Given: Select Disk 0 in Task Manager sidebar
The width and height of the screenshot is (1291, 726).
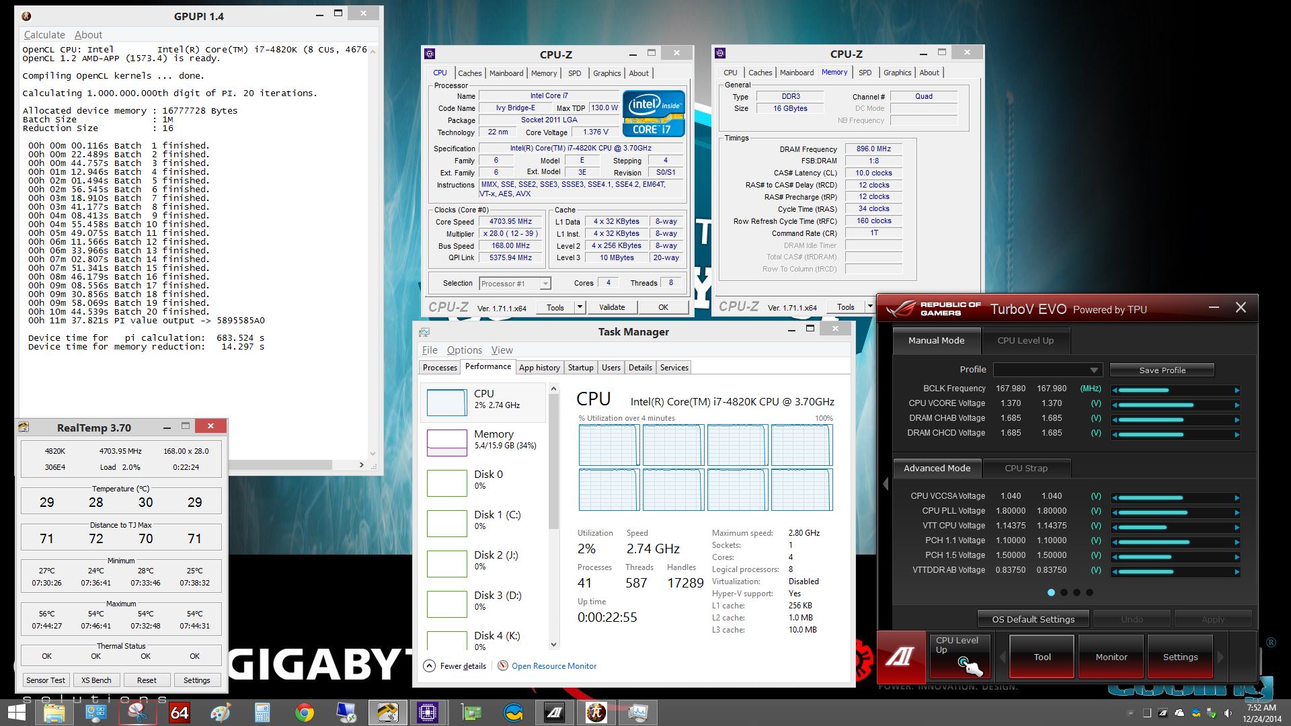Looking at the screenshot, I should (484, 482).
